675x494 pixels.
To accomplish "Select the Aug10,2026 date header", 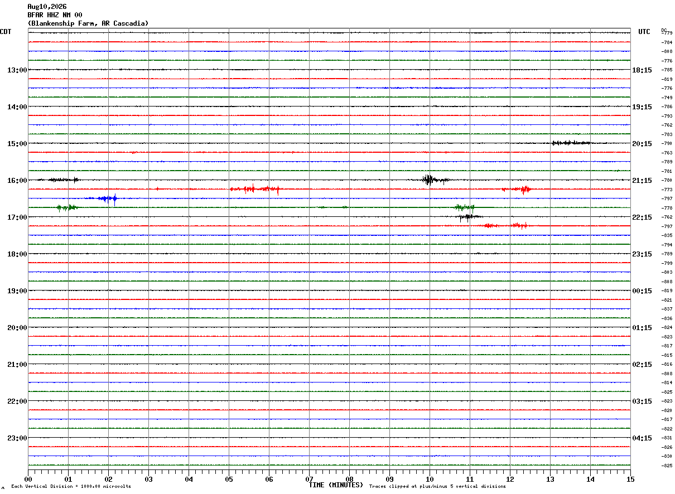I will point(47,7).
